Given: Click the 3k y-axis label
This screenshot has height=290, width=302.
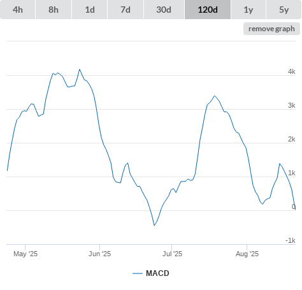Looking at the screenshot, I should pyautogui.click(x=292, y=105).
